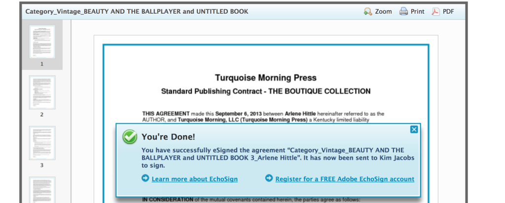Click the You're Done! heading
This screenshot has width=505, height=203.
click(x=169, y=137)
